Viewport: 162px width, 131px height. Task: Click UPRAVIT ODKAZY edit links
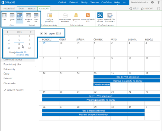tap(15, 90)
